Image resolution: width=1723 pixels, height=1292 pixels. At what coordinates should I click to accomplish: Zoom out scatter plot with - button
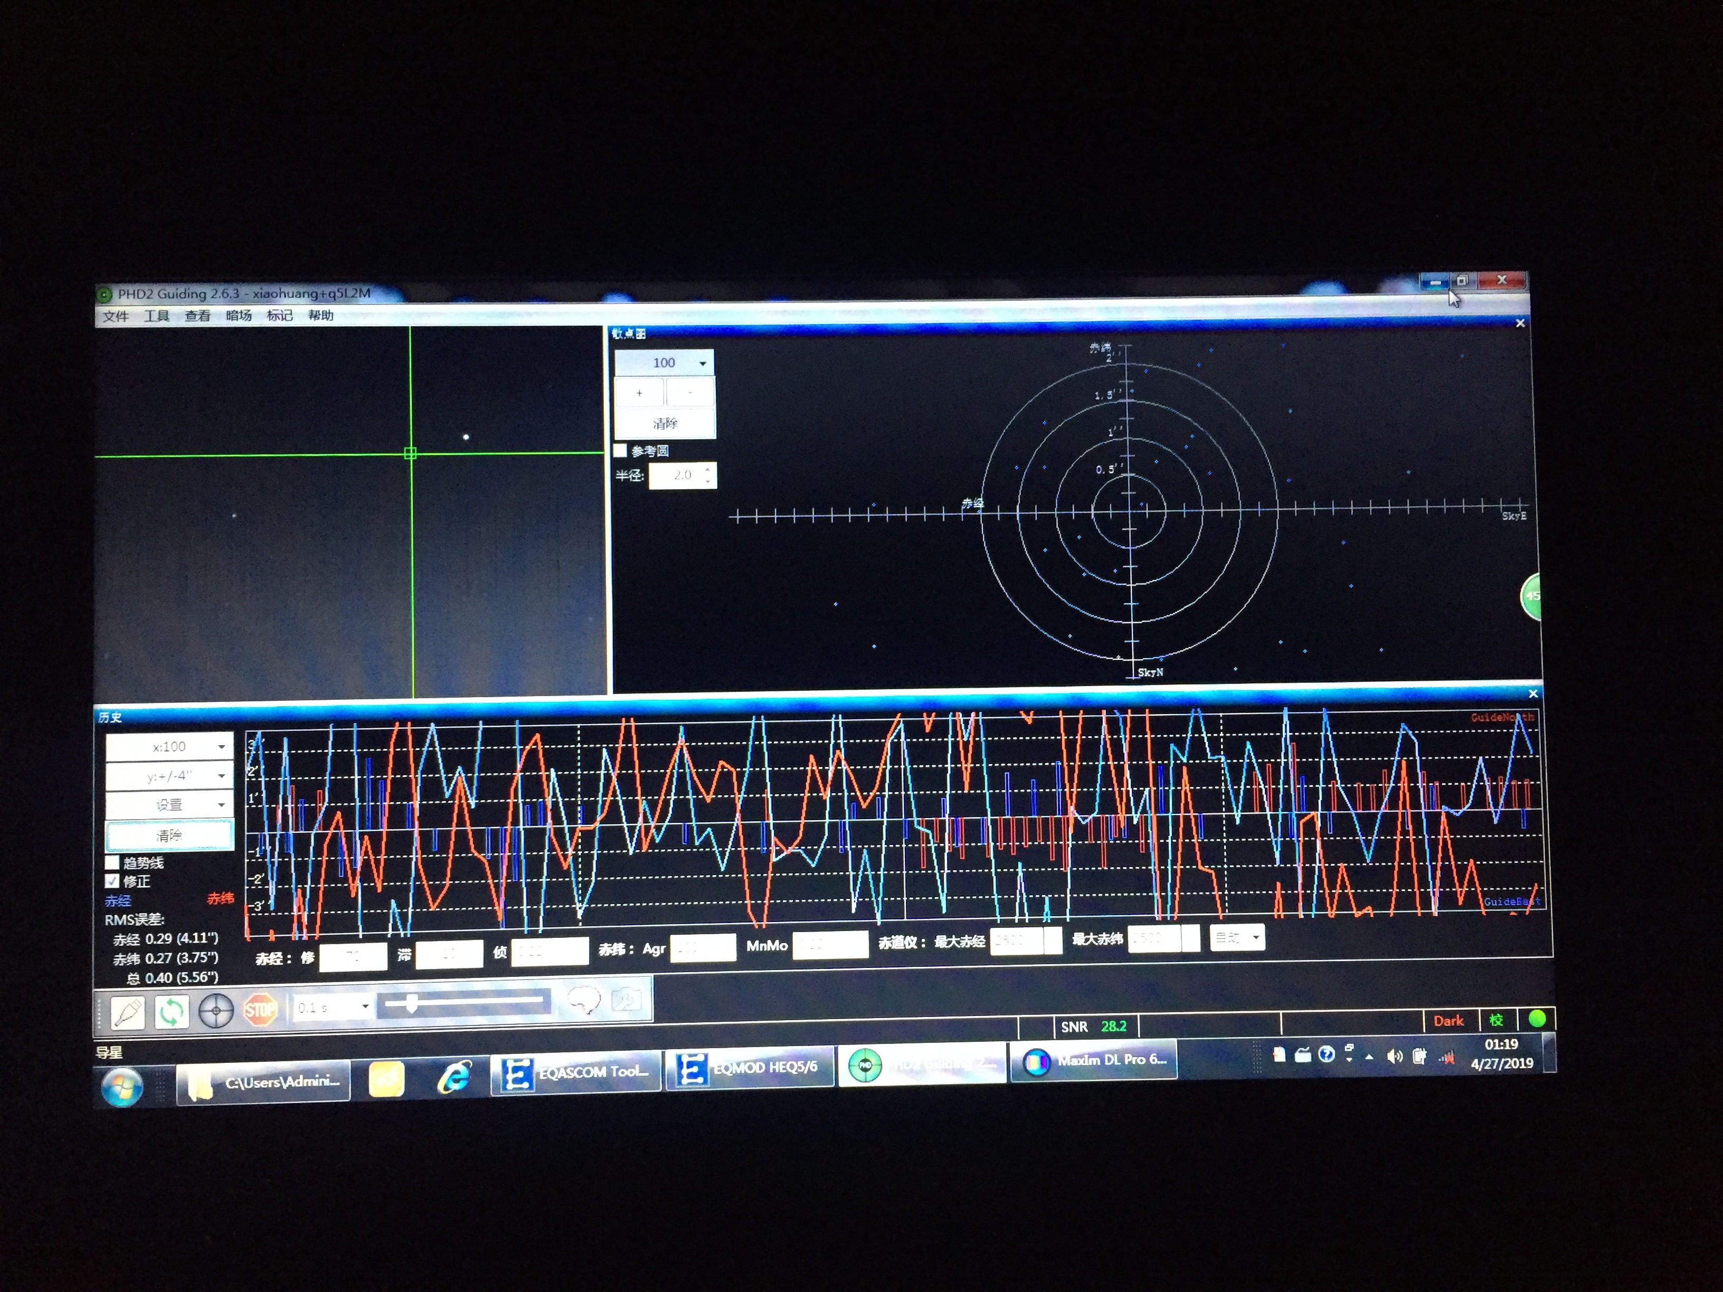tap(689, 393)
